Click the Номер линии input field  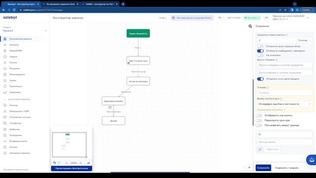click(x=284, y=142)
